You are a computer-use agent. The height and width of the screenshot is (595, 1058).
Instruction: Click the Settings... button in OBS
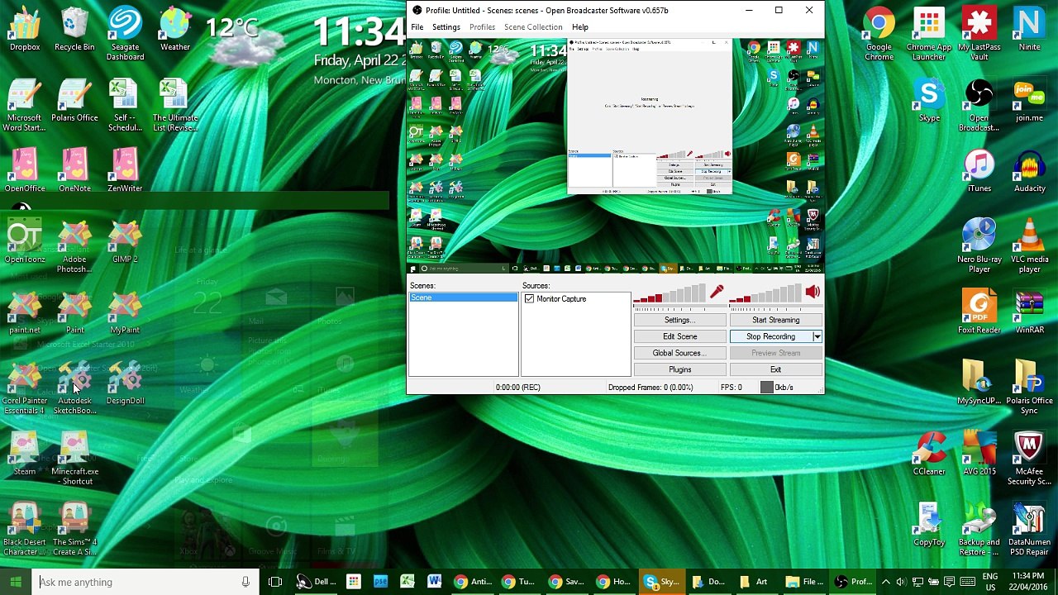pyautogui.click(x=679, y=320)
